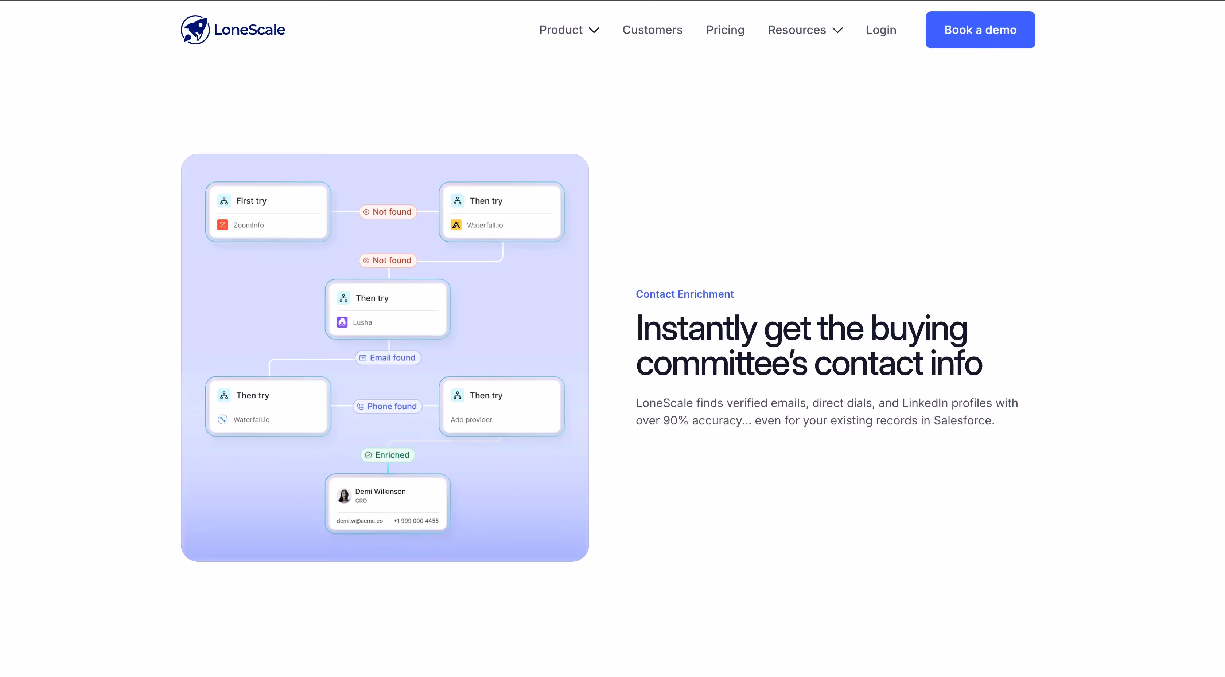This screenshot has height=677, width=1225.
Task: Go to the Pricing page
Action: pos(725,30)
